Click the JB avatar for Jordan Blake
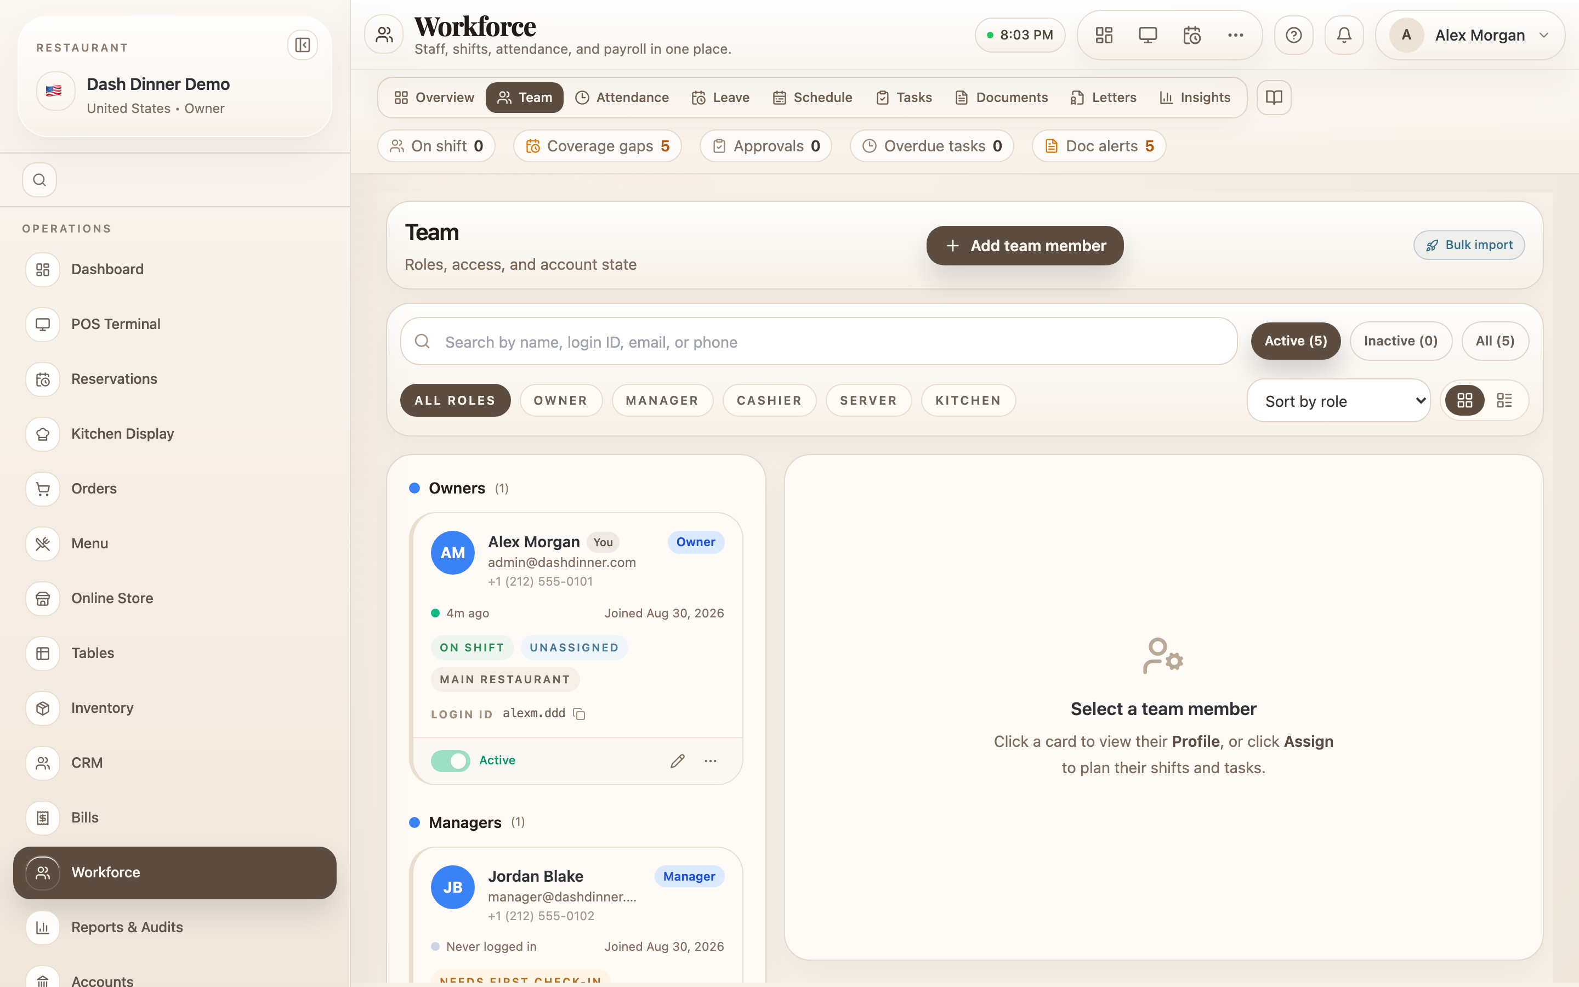The image size is (1579, 987). pyautogui.click(x=453, y=887)
